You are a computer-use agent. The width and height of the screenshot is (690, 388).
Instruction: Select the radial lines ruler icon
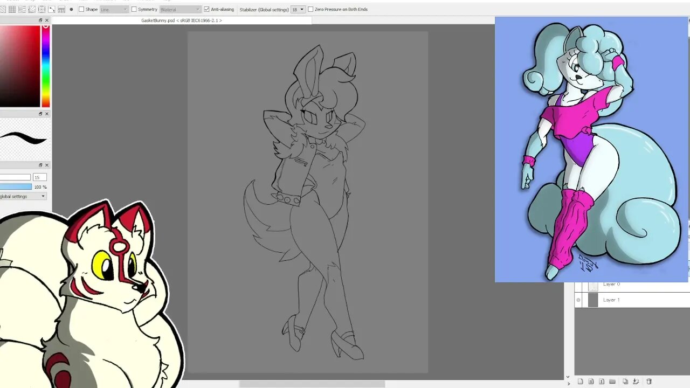[x=32, y=9]
